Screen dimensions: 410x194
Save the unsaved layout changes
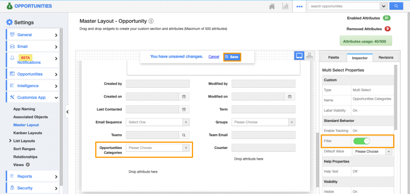click(x=232, y=57)
